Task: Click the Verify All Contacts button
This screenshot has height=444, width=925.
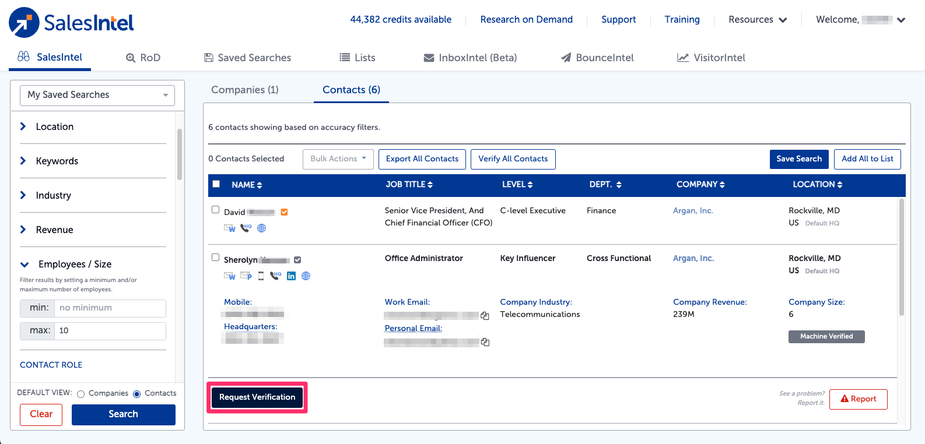Action: click(x=513, y=159)
